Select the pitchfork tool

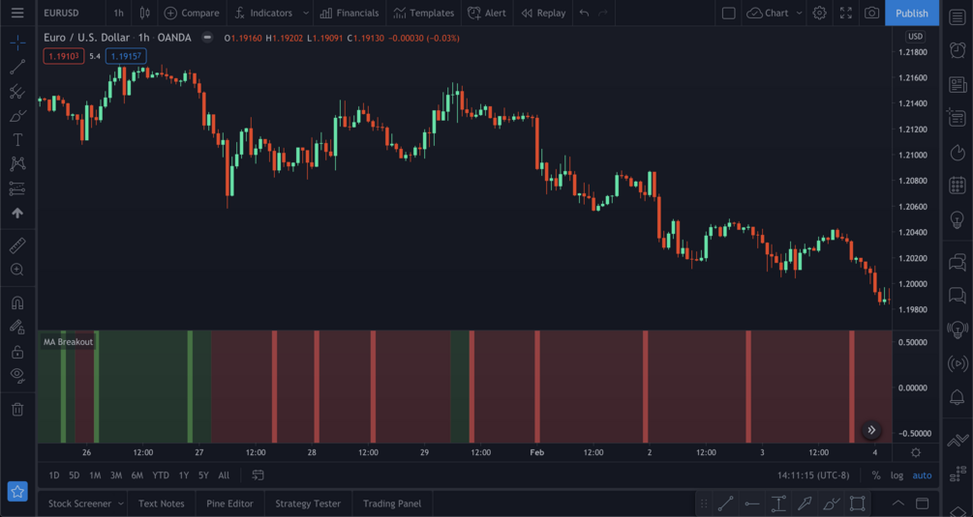pyautogui.click(x=17, y=92)
